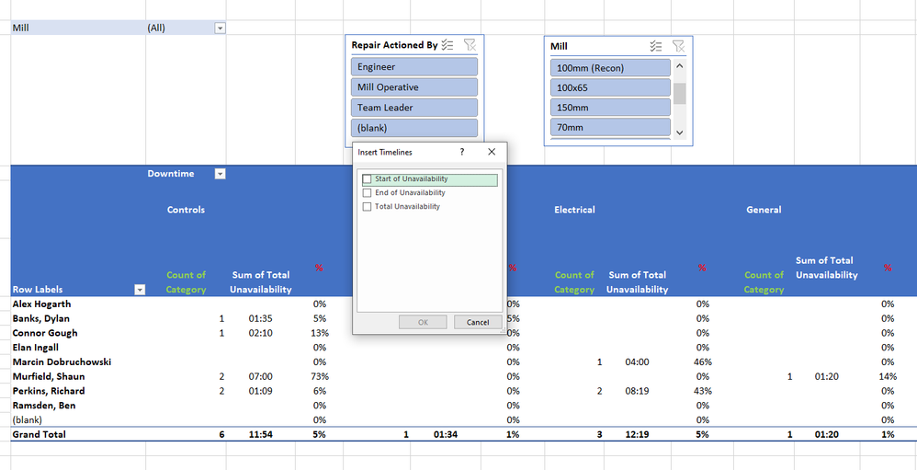The image size is (917, 470).
Task: Click the Controls column header
Action: tap(186, 210)
